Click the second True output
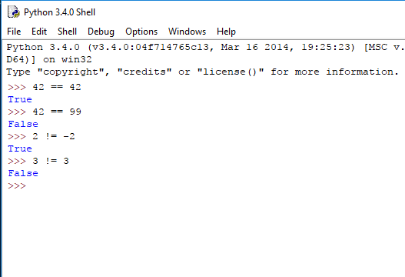Viewport: 405px width, 277px height. click(20, 149)
